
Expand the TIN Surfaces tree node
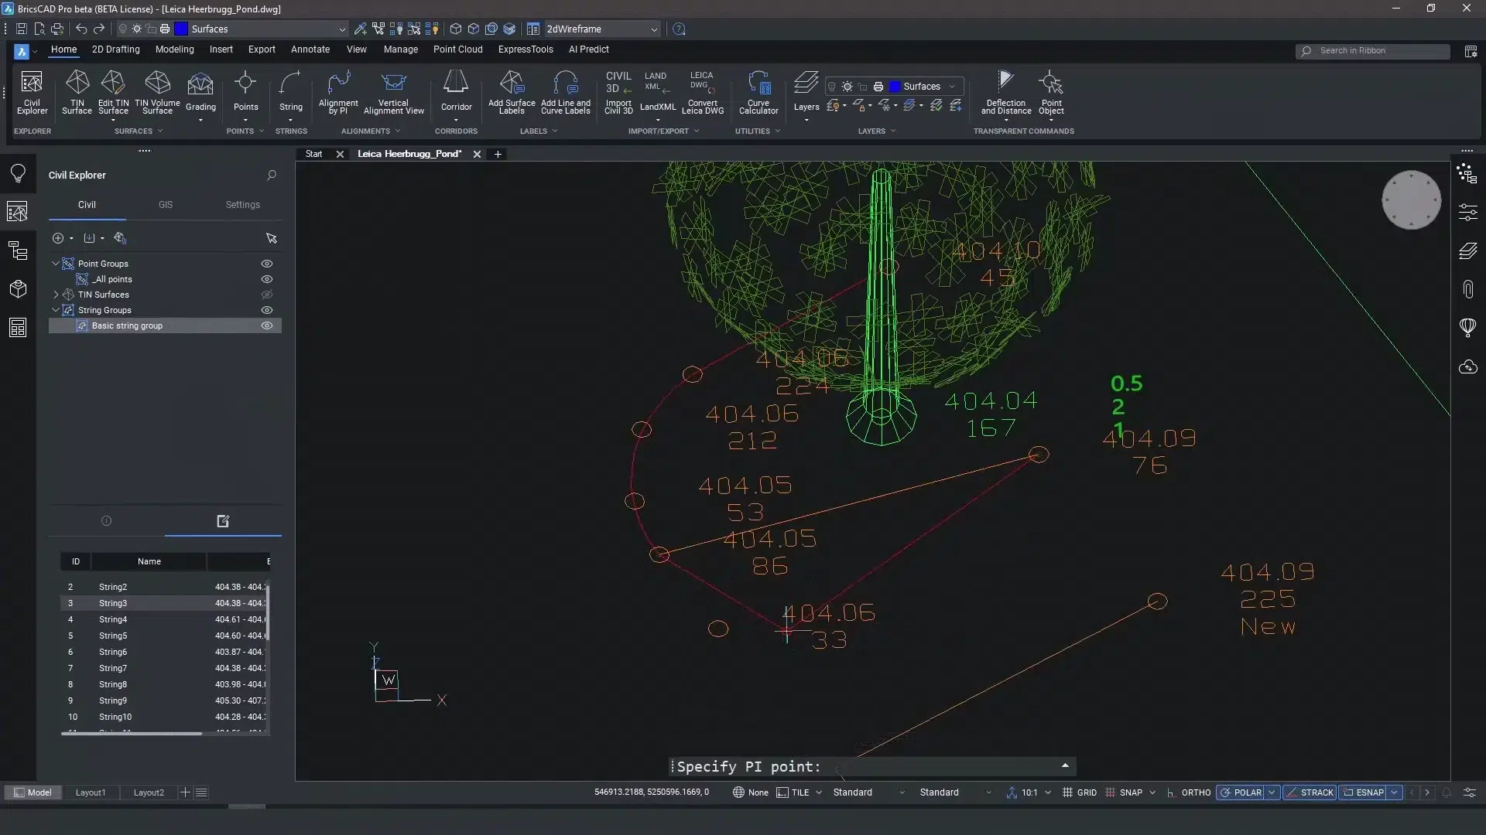56,295
